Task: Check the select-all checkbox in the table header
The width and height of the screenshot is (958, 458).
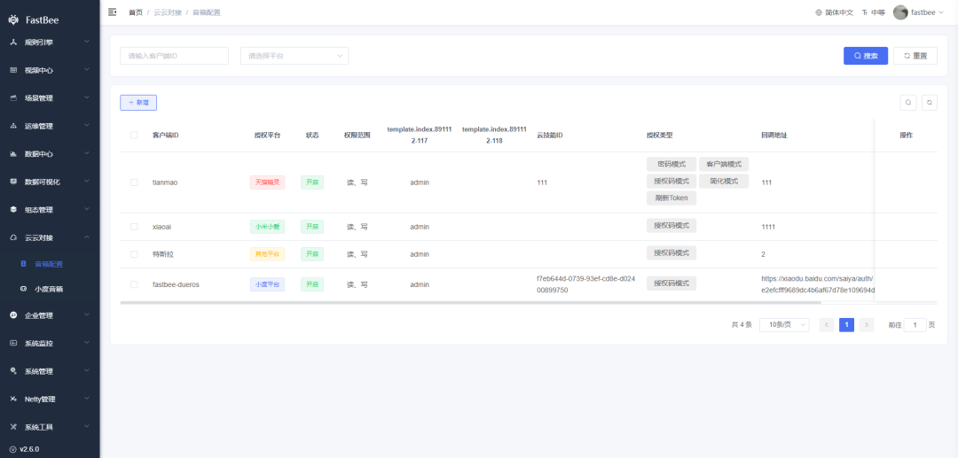Action: click(134, 136)
